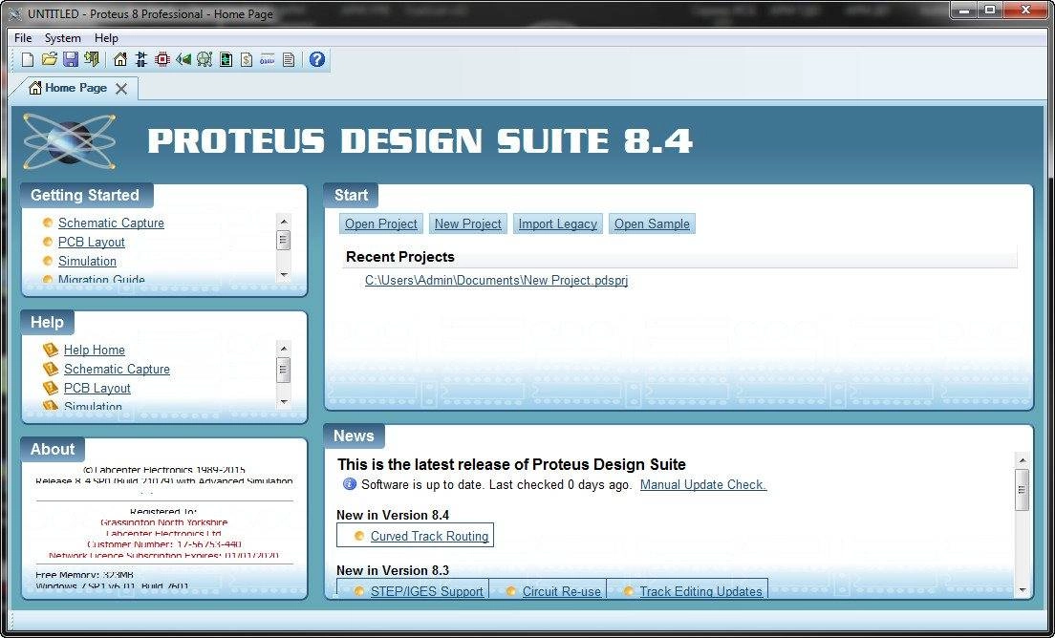Click the New Project toolbar icon
The width and height of the screenshot is (1055, 638).
tap(28, 60)
